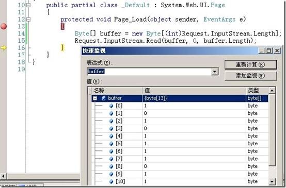Minimize the 快速监视 dialog
286x188 pixels.
click(262, 50)
